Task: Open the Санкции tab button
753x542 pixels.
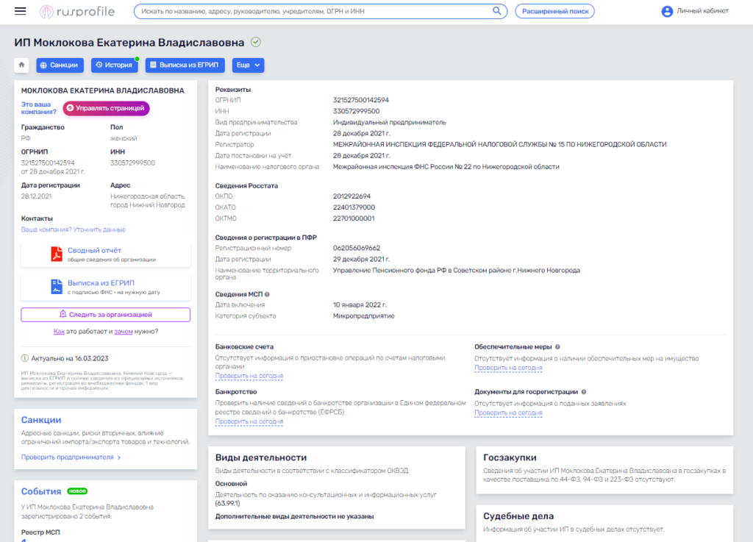Action: tap(60, 65)
